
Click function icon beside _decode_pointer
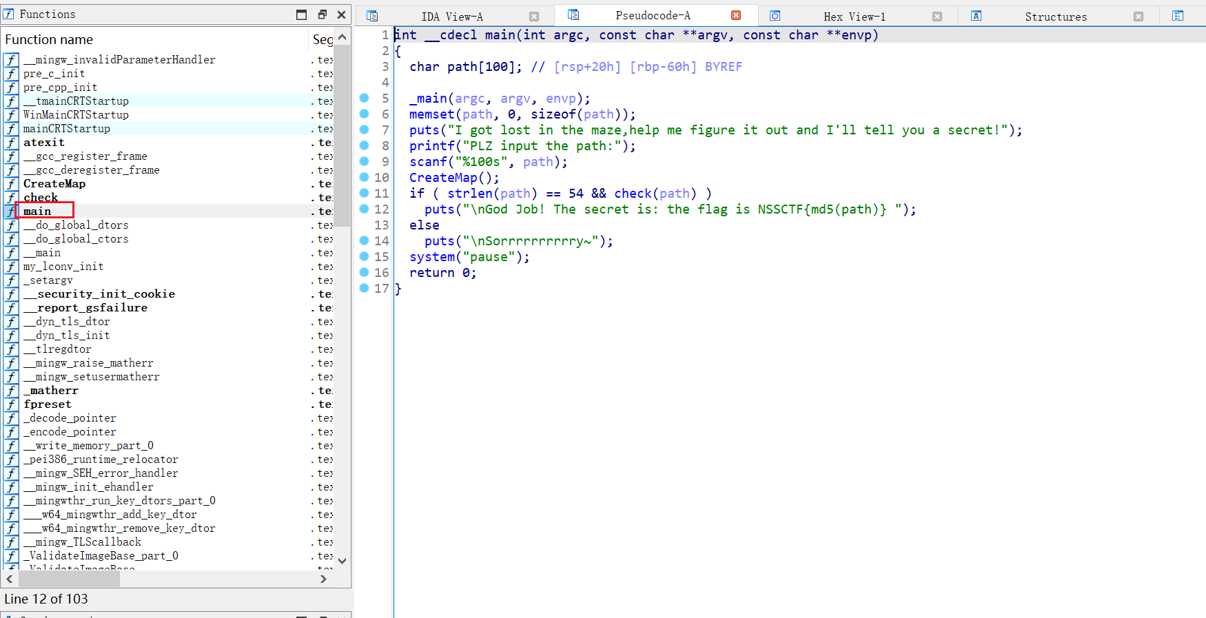[x=11, y=418]
